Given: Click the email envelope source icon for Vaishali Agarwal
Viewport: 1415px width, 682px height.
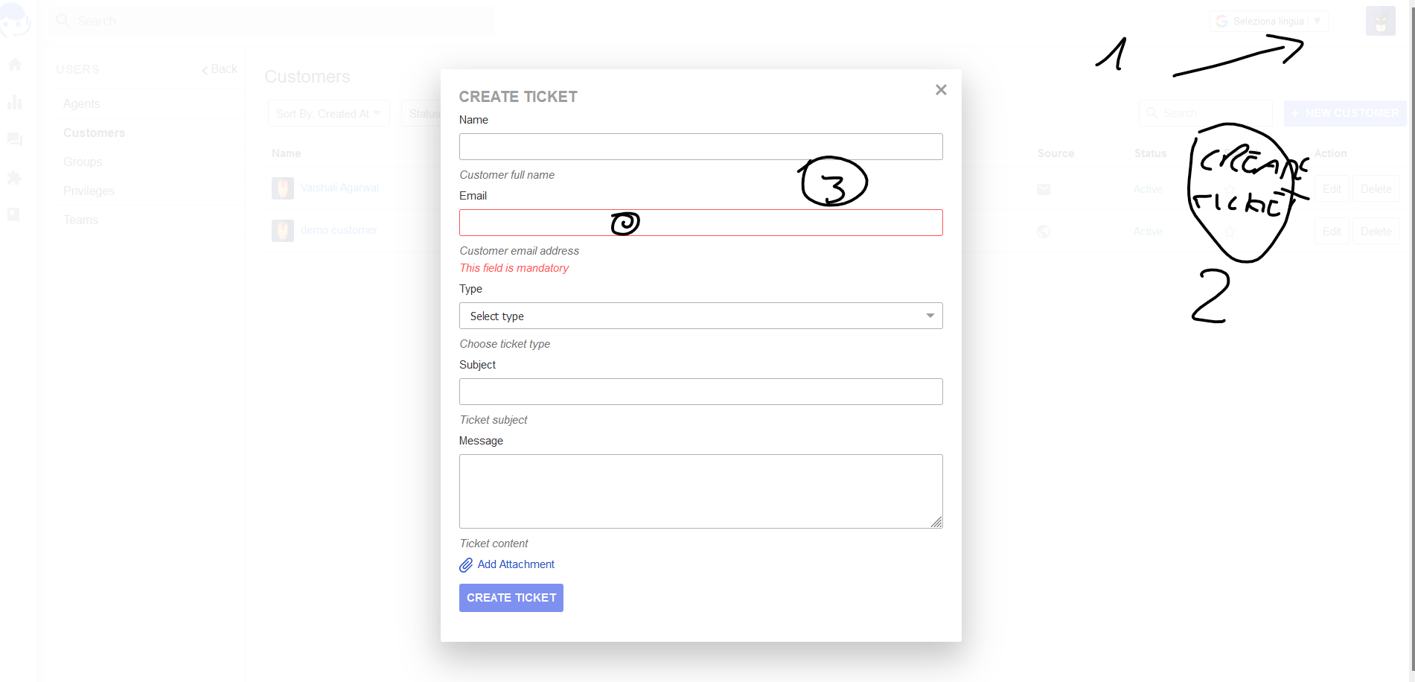Looking at the screenshot, I should point(1043,189).
